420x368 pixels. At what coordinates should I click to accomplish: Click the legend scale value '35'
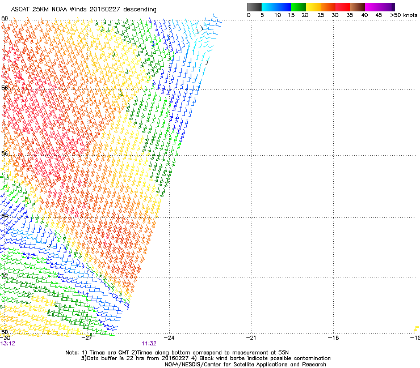click(350, 15)
